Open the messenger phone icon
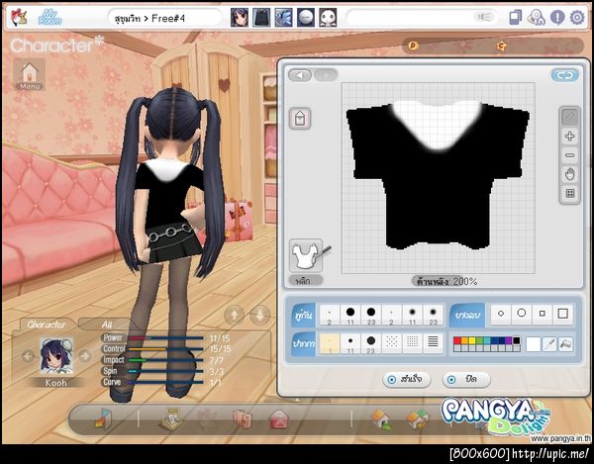 pyautogui.click(x=515, y=18)
